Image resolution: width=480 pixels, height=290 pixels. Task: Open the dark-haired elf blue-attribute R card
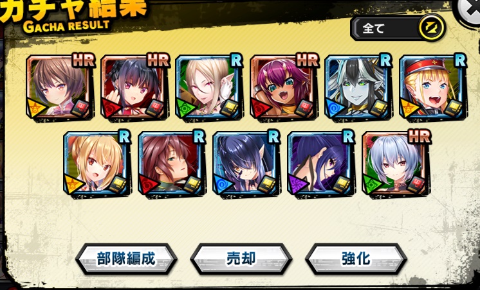pos(247,164)
